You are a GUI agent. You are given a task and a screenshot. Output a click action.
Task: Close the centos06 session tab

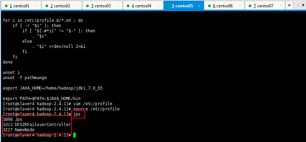click(x=240, y=6)
